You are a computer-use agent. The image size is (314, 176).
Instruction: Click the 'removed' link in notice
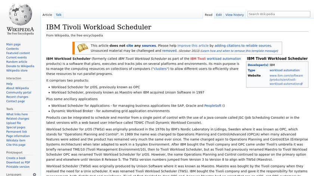pos(169,51)
